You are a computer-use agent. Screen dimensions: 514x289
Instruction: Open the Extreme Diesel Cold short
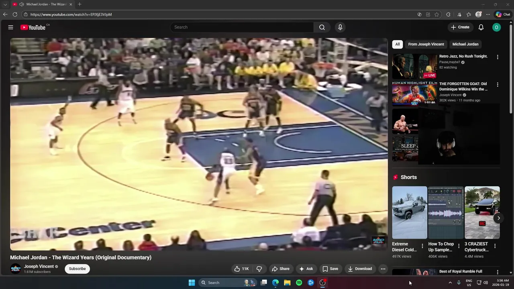(410, 212)
